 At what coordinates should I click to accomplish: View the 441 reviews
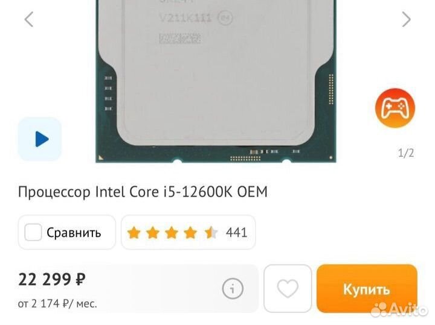(x=236, y=233)
